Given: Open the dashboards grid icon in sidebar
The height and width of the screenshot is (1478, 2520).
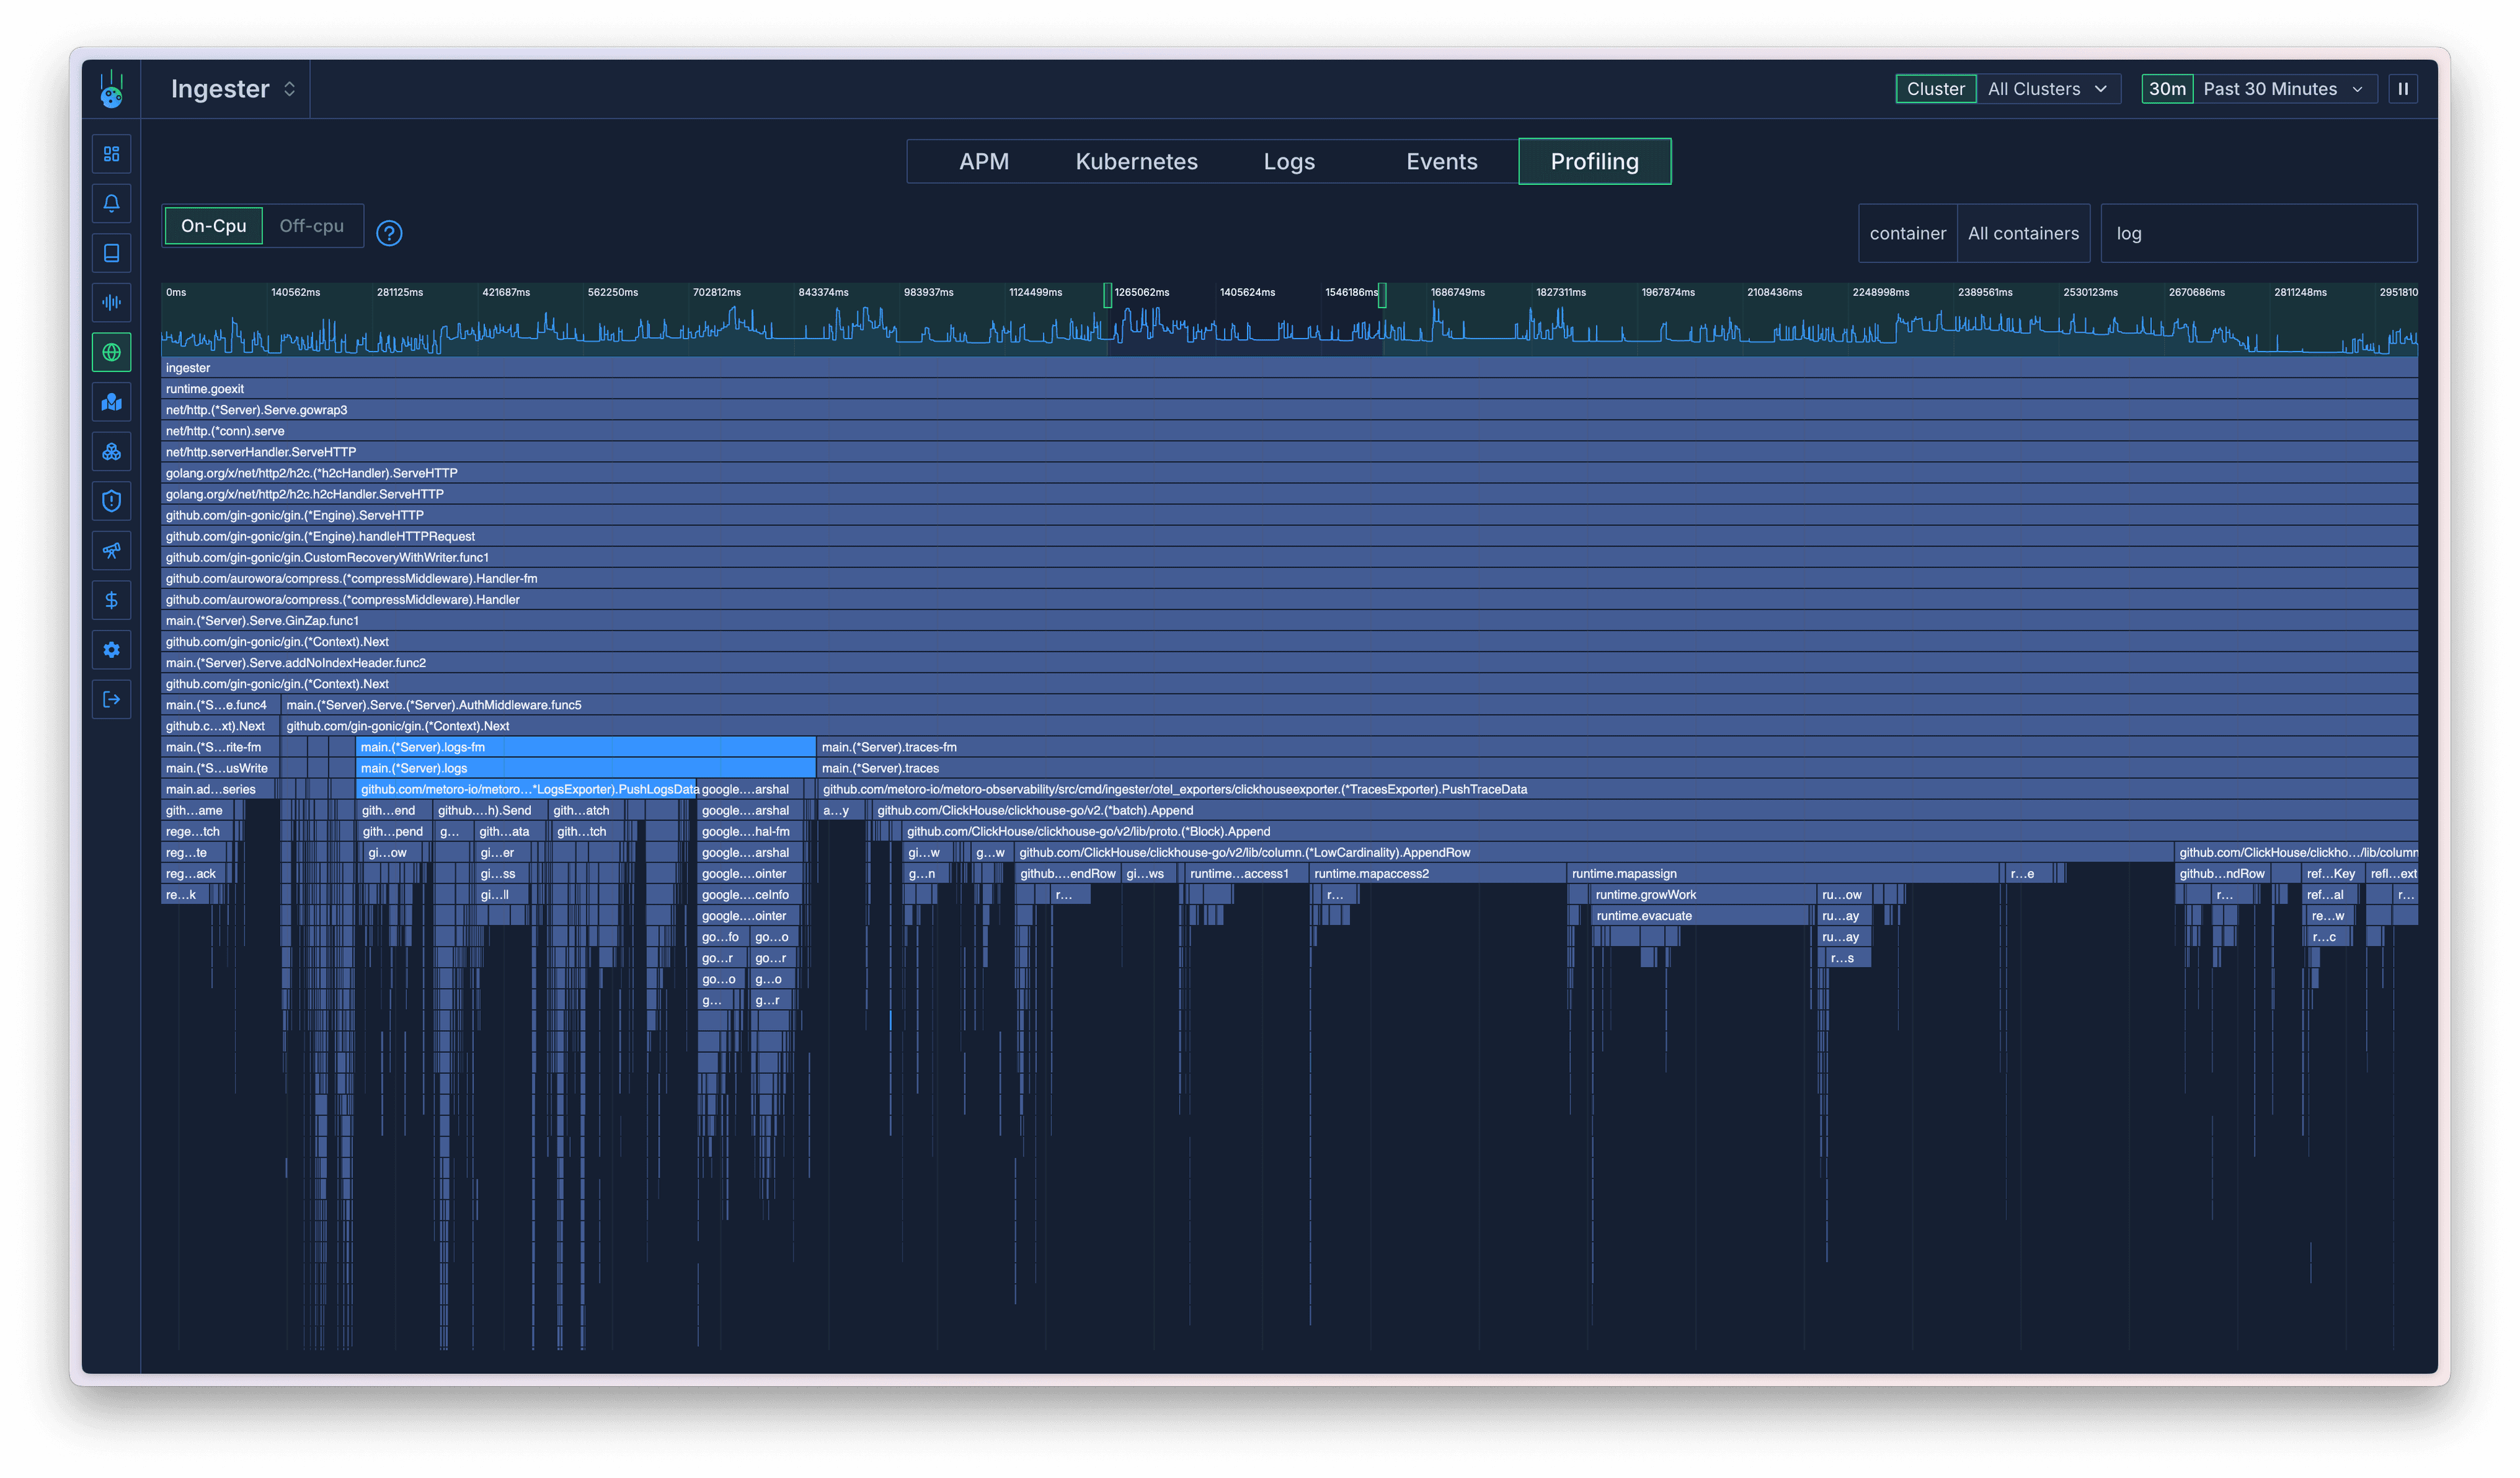Looking at the screenshot, I should (x=111, y=154).
